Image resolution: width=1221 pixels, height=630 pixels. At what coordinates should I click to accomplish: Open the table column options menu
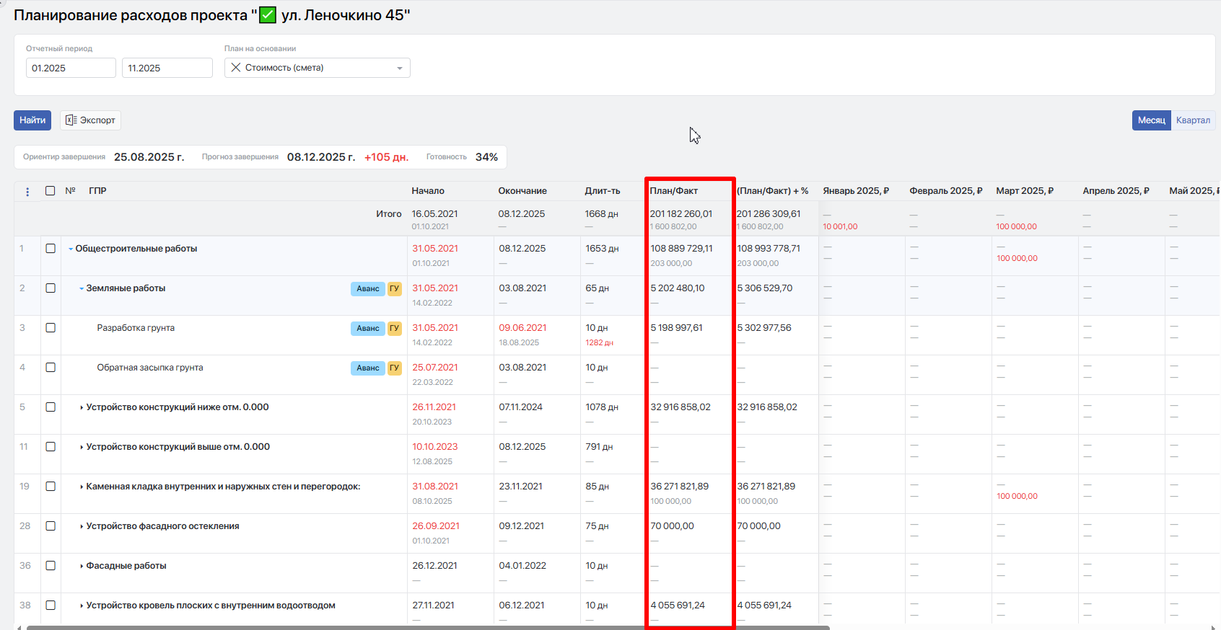pos(27,192)
